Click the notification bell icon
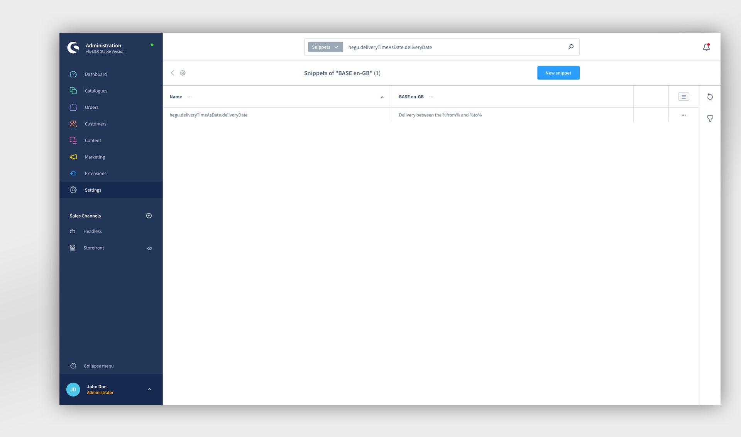 point(706,47)
